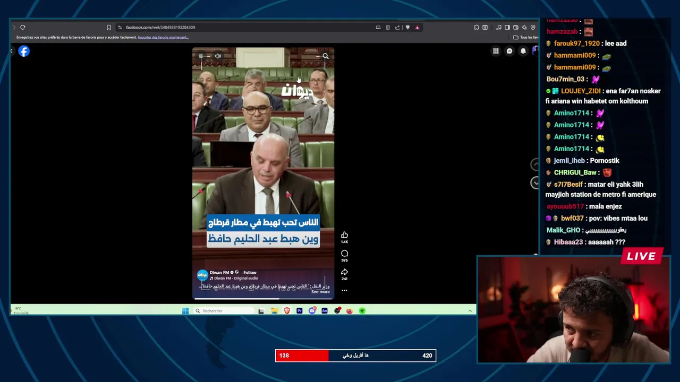Go to previous reel up arrow
Viewport: 680px width, 382px height.
[535, 164]
